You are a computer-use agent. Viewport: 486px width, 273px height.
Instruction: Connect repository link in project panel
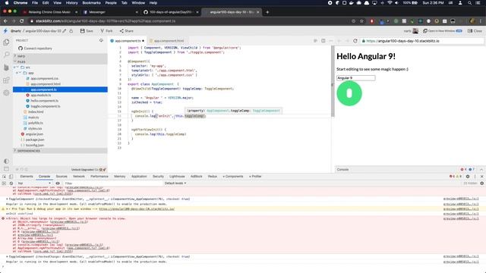click(x=35, y=49)
